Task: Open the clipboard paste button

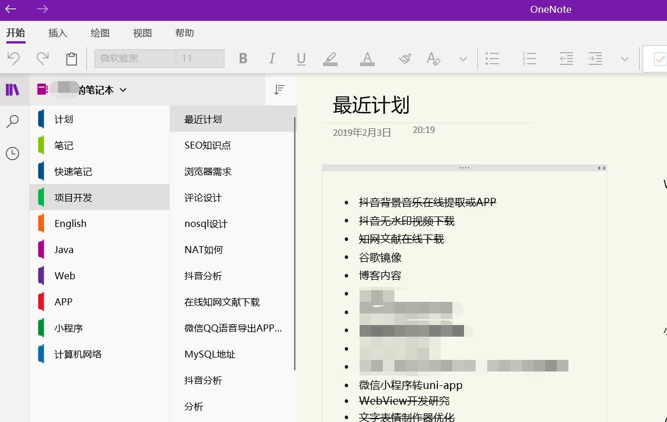Action: pos(71,59)
